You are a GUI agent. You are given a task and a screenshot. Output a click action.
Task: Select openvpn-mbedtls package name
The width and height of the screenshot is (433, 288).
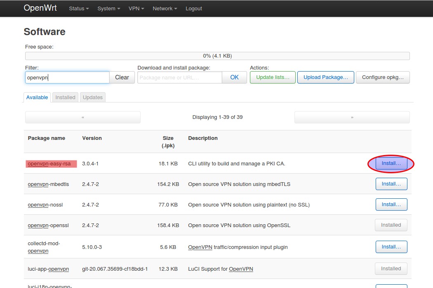pyautogui.click(x=48, y=184)
